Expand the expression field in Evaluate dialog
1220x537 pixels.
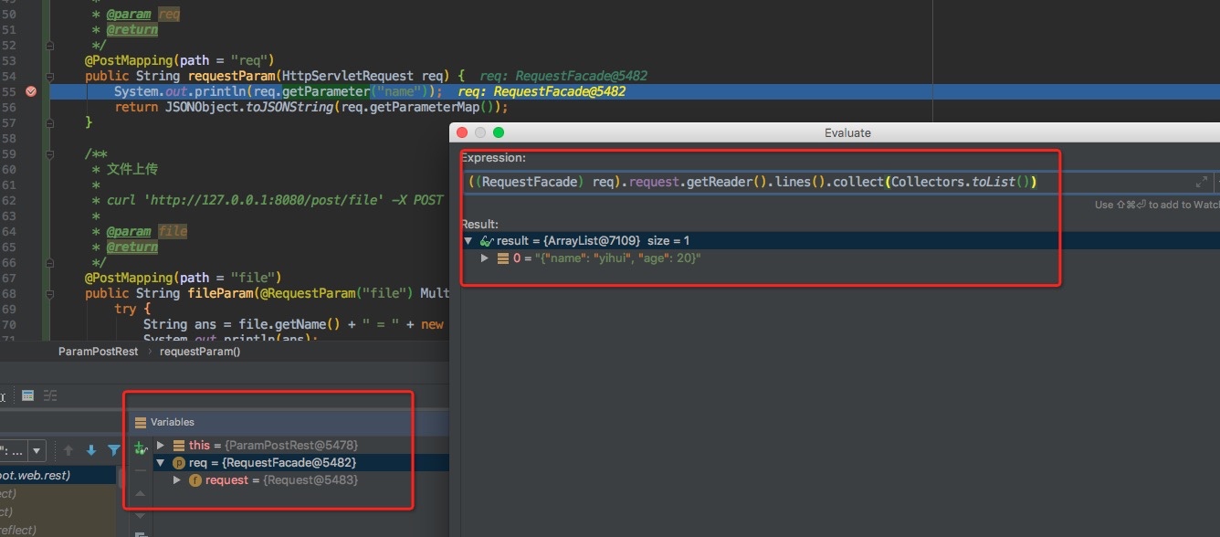(x=1201, y=182)
